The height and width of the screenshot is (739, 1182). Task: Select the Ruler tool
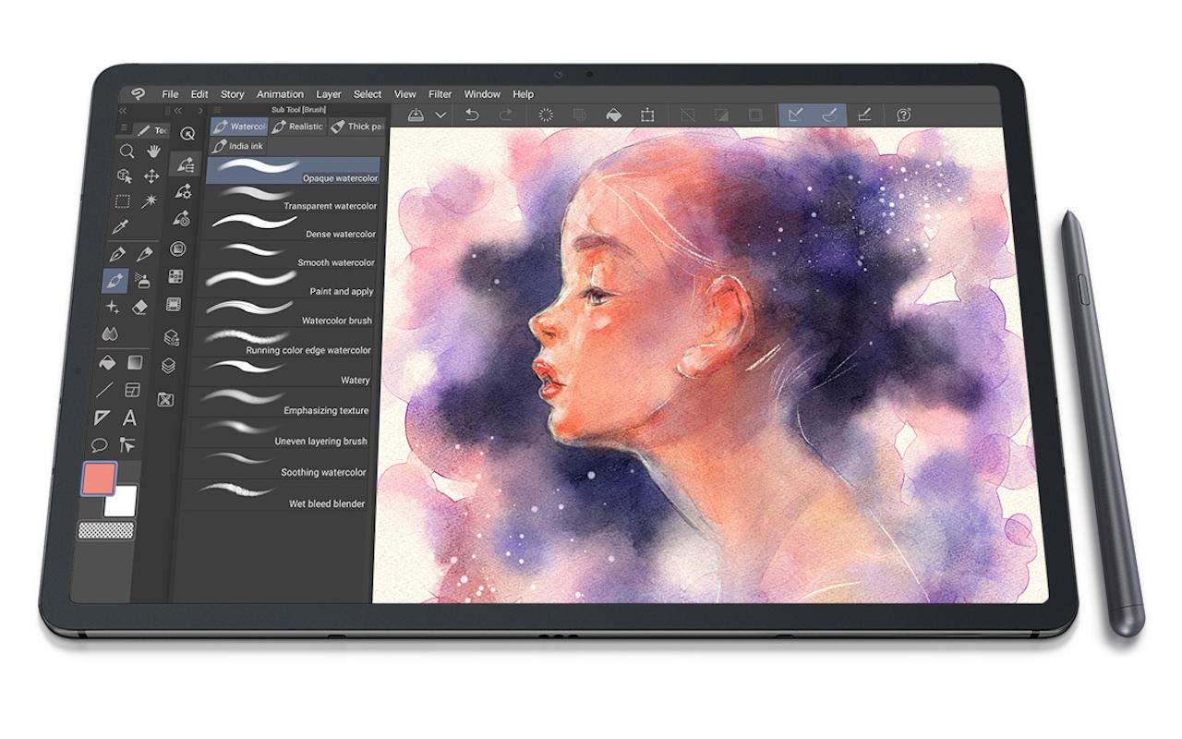[103, 418]
